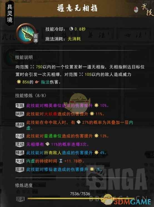
Task: Click the finger icon before 指法
Action: [37, 82]
